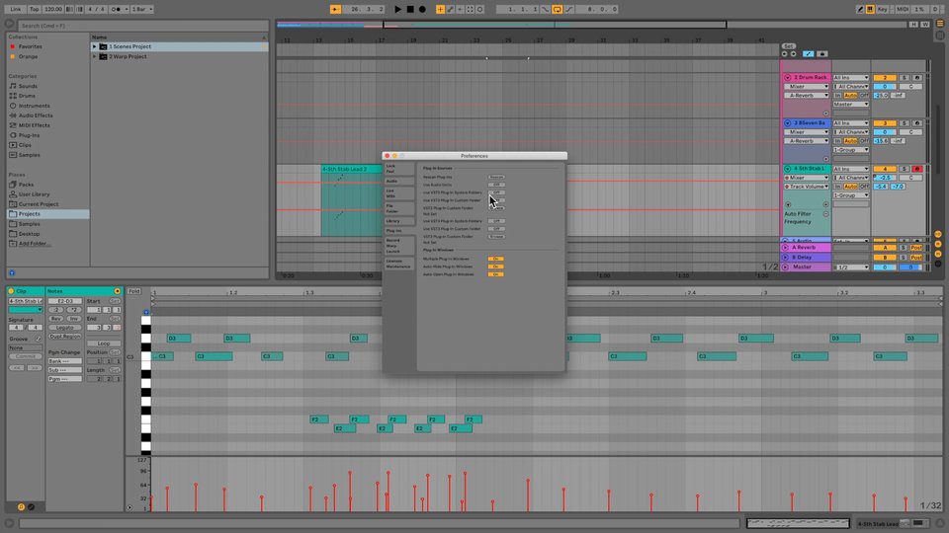949x533 pixels.
Task: Toggle Draw Mode pencil icon
Action: tap(860, 9)
